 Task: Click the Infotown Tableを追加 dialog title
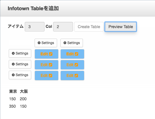click(33, 9)
